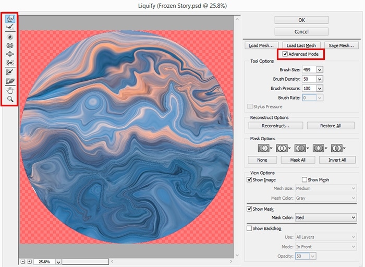This screenshot has width=365, height=267.
Task: Expand the Brush Size dropdown arrow
Action: [320, 69]
